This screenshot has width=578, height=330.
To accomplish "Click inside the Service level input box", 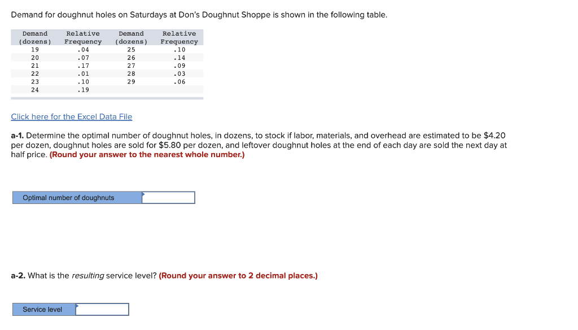I will 103,309.
